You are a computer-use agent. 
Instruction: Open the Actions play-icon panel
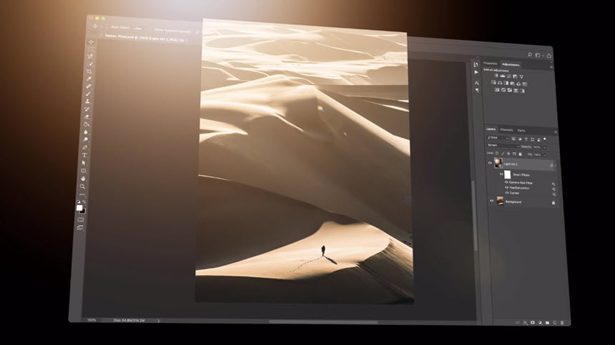tap(476, 72)
